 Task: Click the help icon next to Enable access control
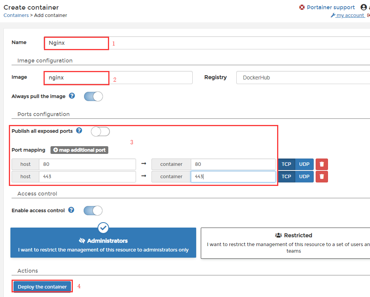[71, 210]
